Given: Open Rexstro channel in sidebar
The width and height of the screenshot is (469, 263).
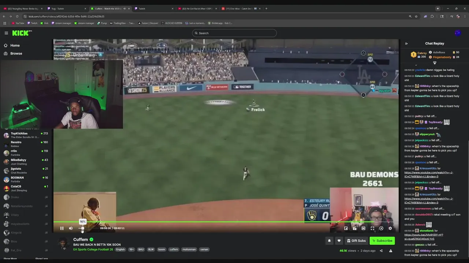Looking at the screenshot, I should pyautogui.click(x=26, y=144).
